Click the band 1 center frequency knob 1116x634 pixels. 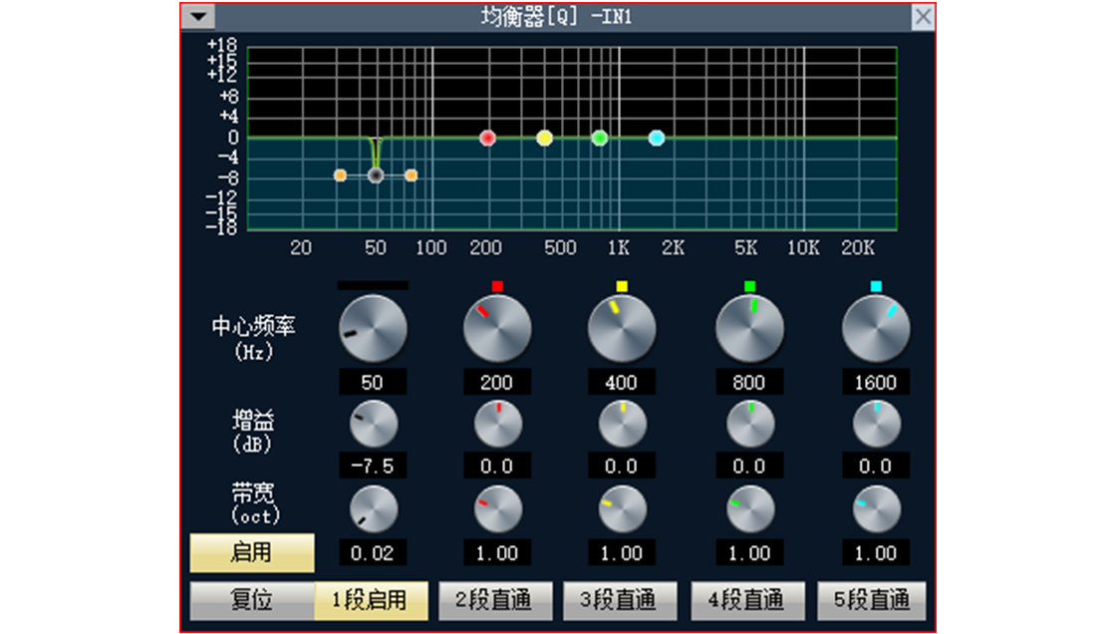[373, 329]
